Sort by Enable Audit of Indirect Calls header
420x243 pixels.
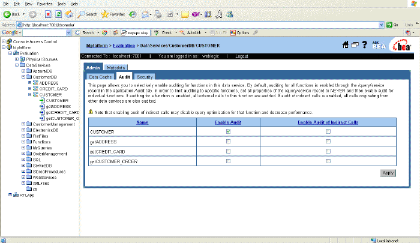point(328,122)
